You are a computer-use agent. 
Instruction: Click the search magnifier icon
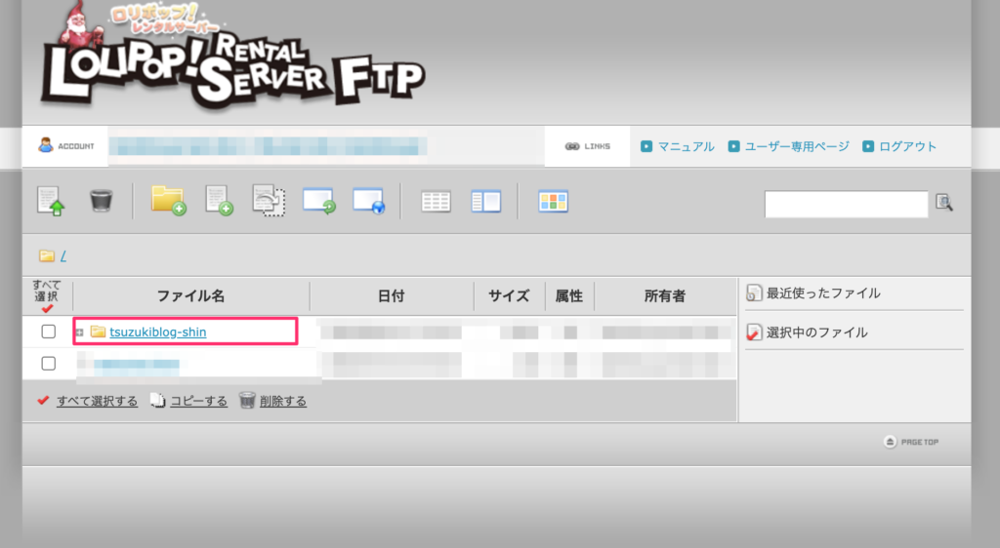pyautogui.click(x=944, y=203)
